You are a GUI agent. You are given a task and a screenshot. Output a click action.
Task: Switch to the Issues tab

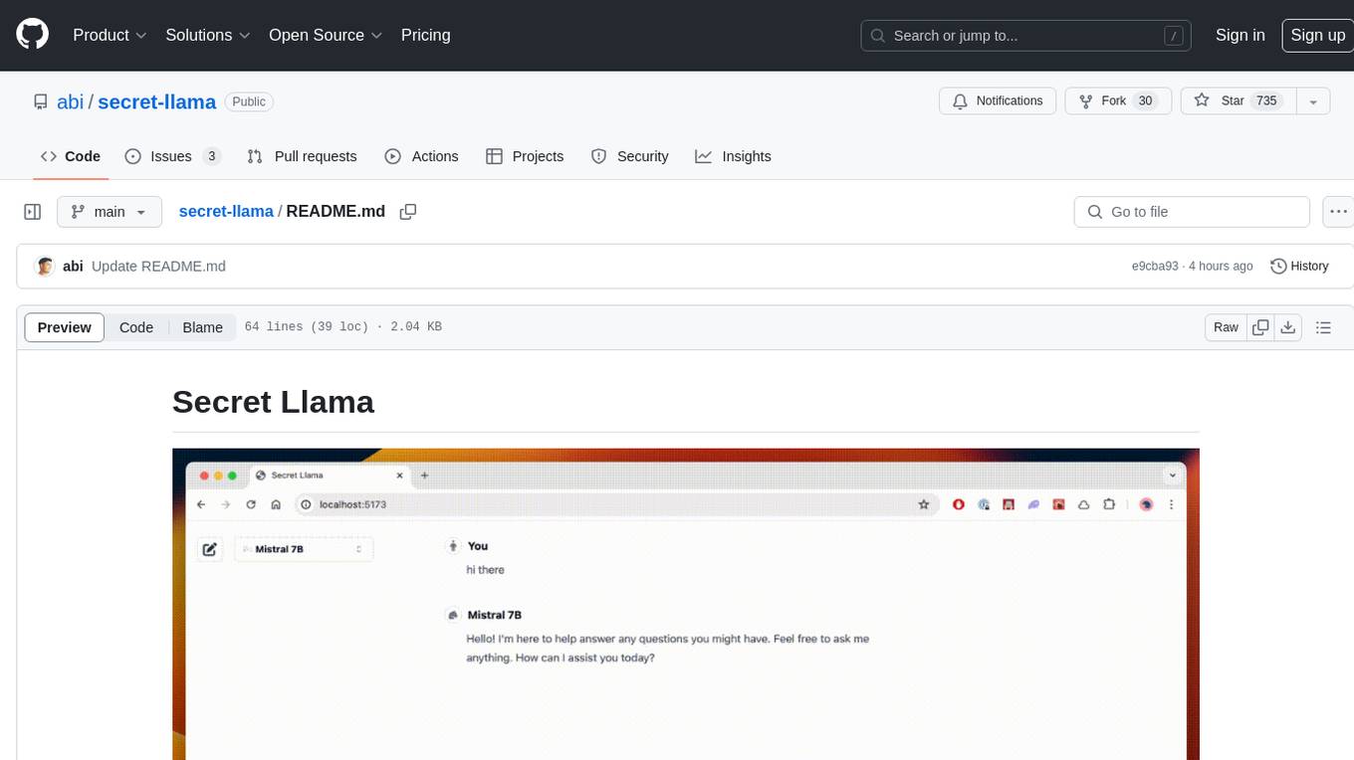click(x=173, y=156)
